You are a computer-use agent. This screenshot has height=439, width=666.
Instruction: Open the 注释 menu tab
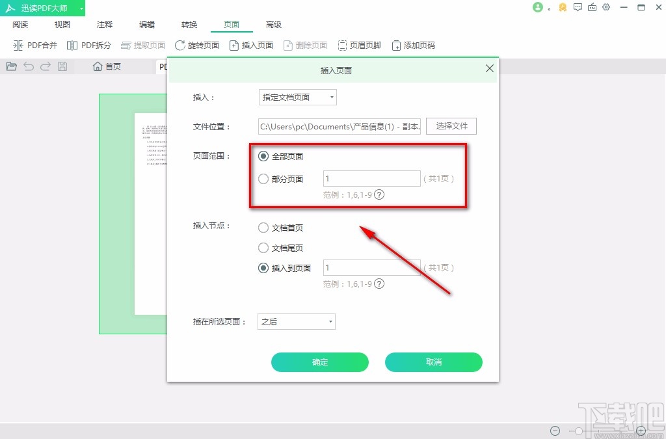[x=104, y=24]
